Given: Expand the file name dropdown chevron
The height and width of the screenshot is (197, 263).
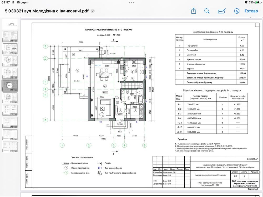Looking at the screenshot, I should pos(93,11).
